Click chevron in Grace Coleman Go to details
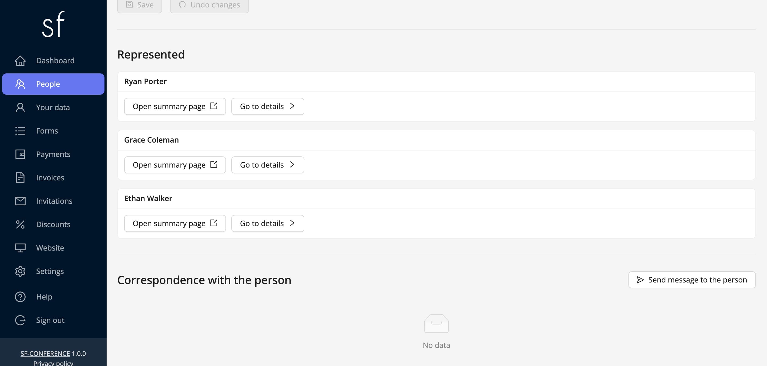This screenshot has height=366, width=767. point(292,165)
